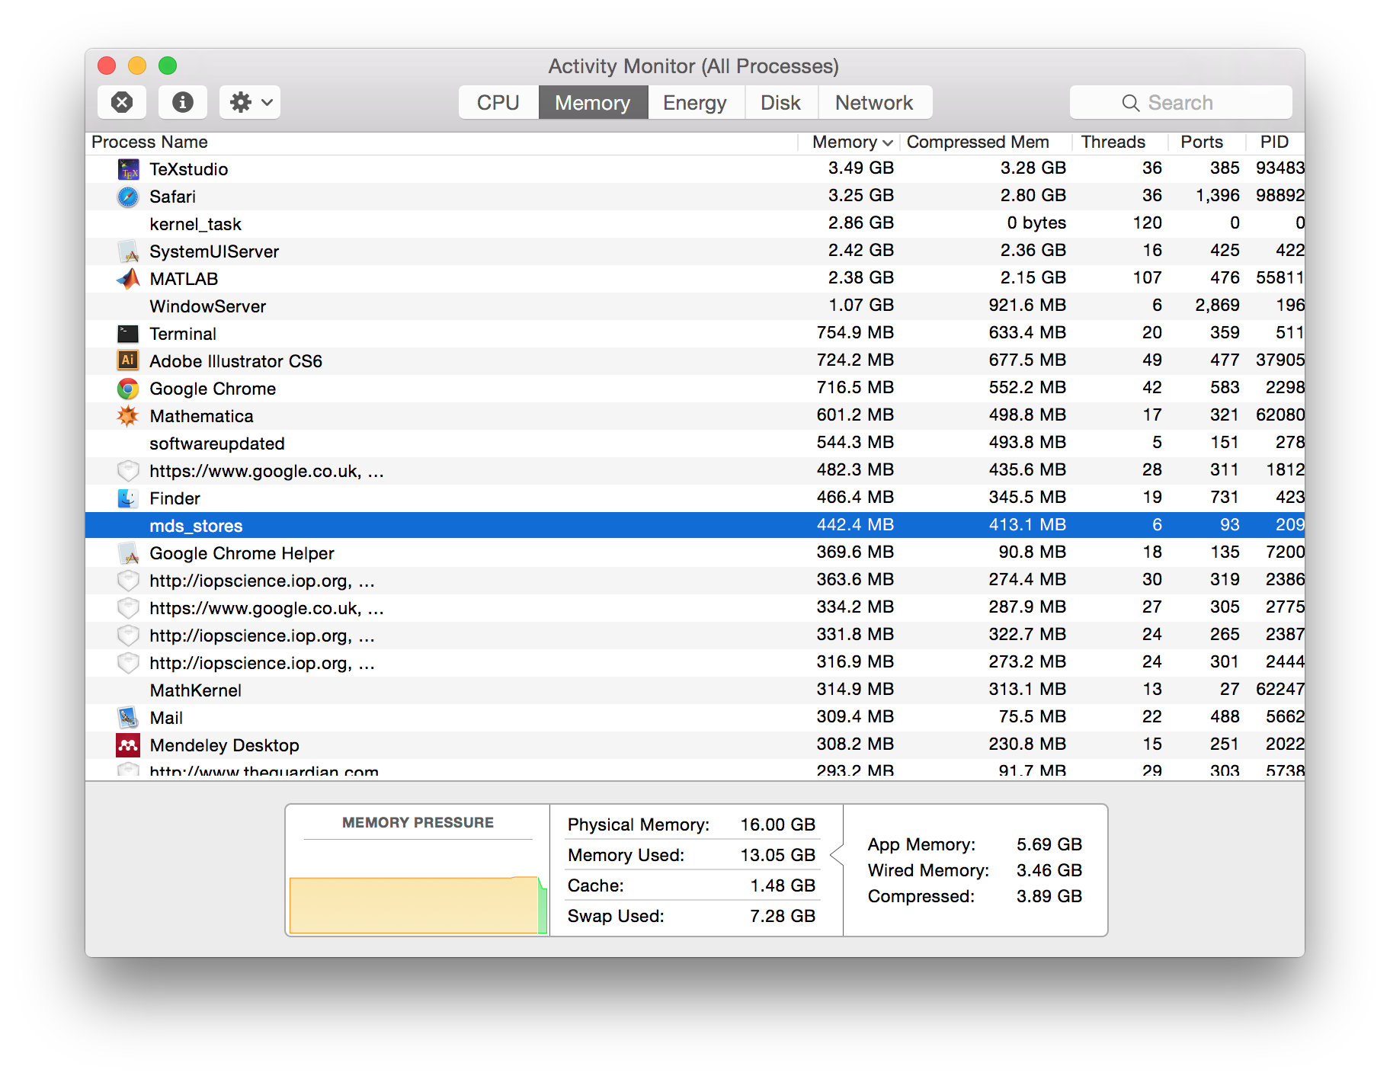Click the Mendeley Desktop icon

click(128, 745)
